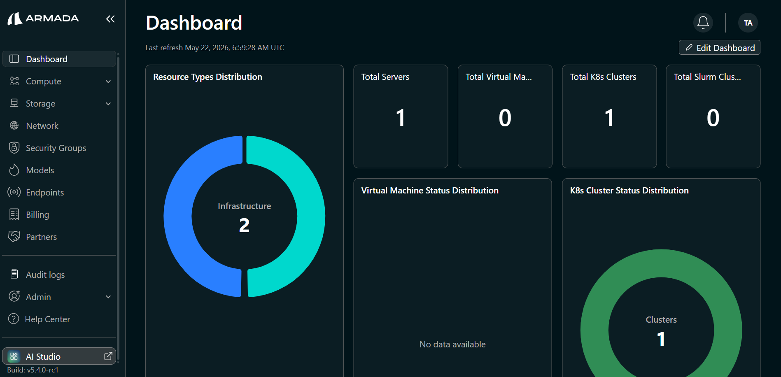Screen dimensions: 781x377
Task: Click 'No data available' message
Action: coord(452,344)
